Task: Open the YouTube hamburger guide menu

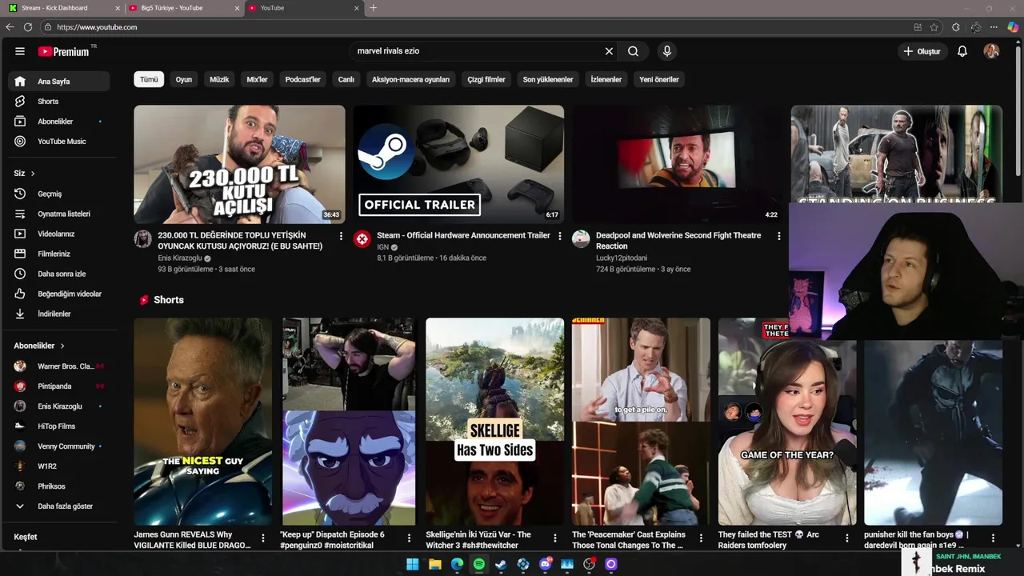Action: 20,51
